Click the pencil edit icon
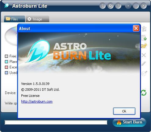 pyautogui.click(x=144, y=64)
